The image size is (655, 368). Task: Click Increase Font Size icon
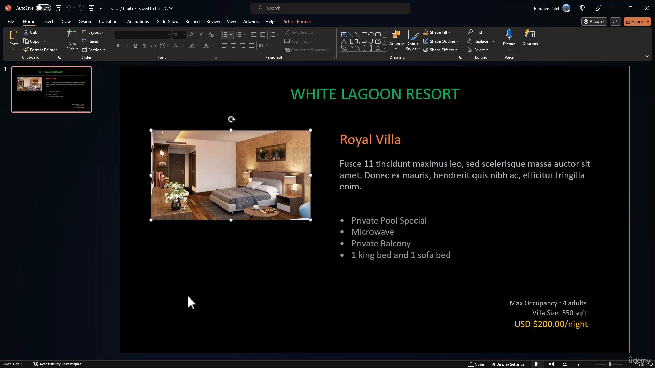192,34
